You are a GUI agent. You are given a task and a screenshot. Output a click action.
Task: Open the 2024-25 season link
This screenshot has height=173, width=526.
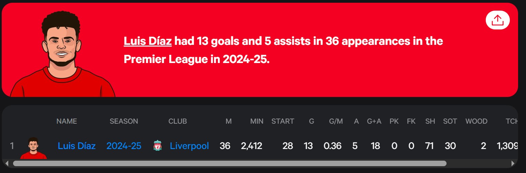point(124,146)
